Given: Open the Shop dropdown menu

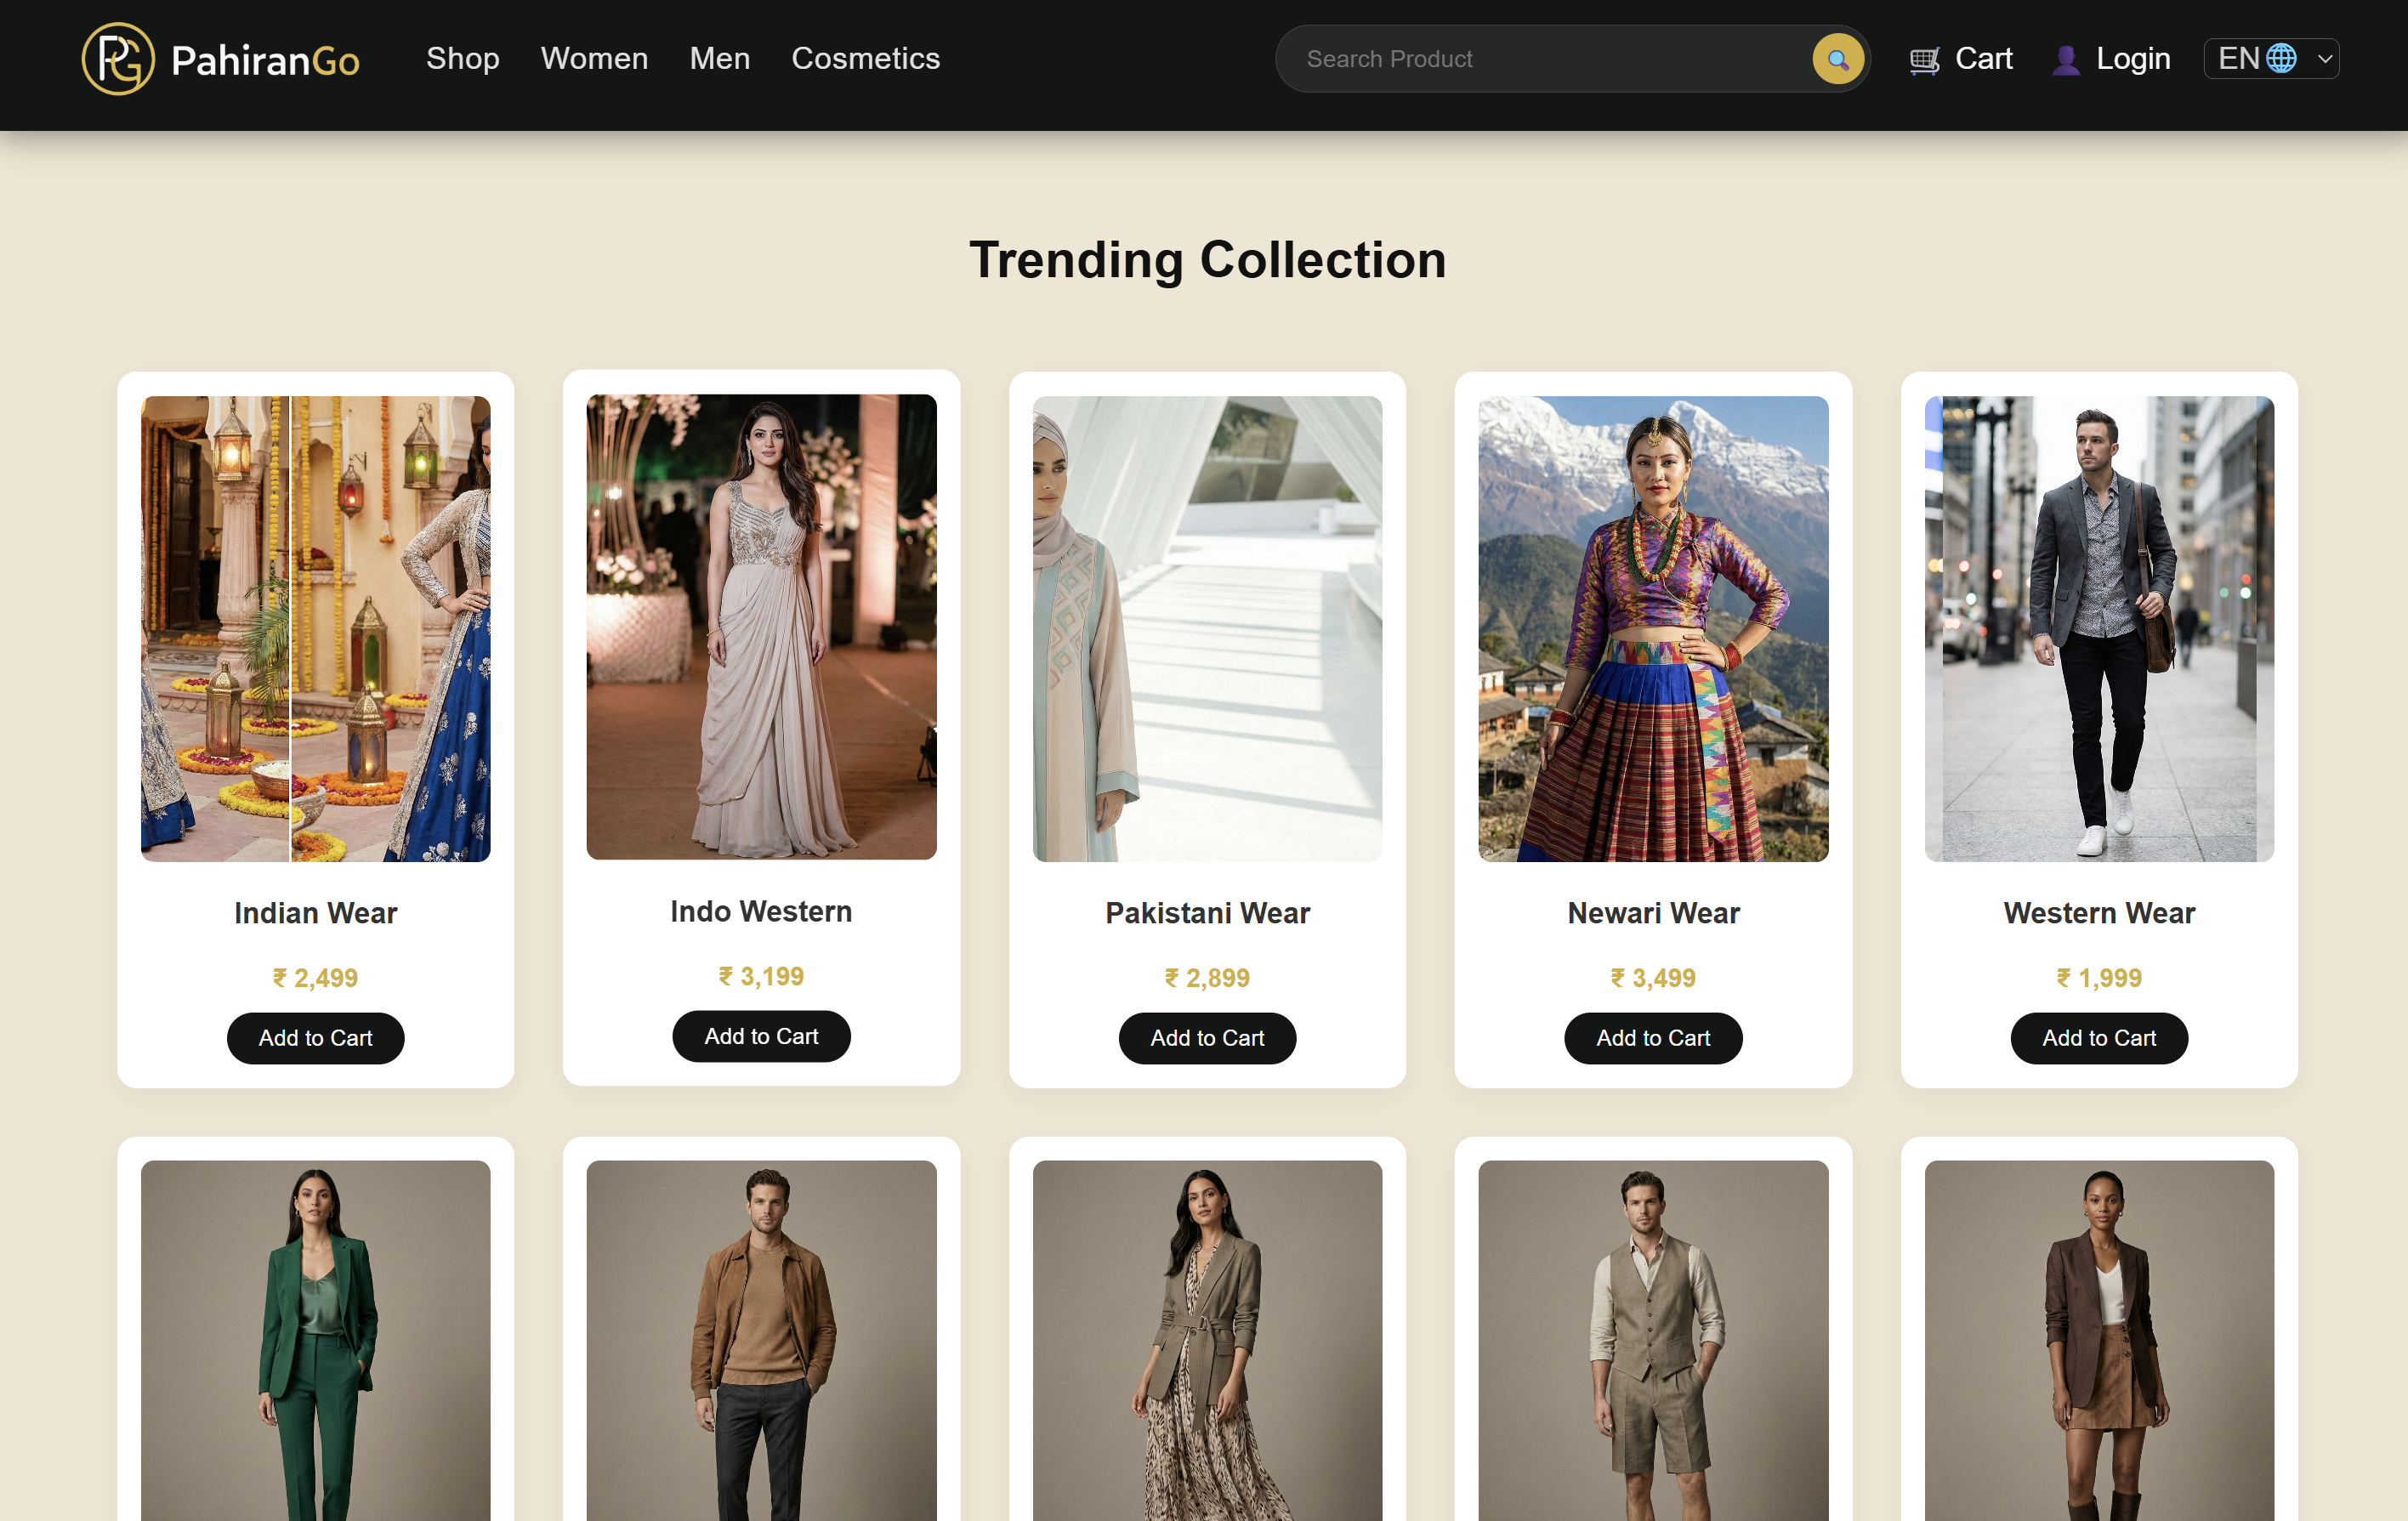Looking at the screenshot, I should tap(462, 59).
